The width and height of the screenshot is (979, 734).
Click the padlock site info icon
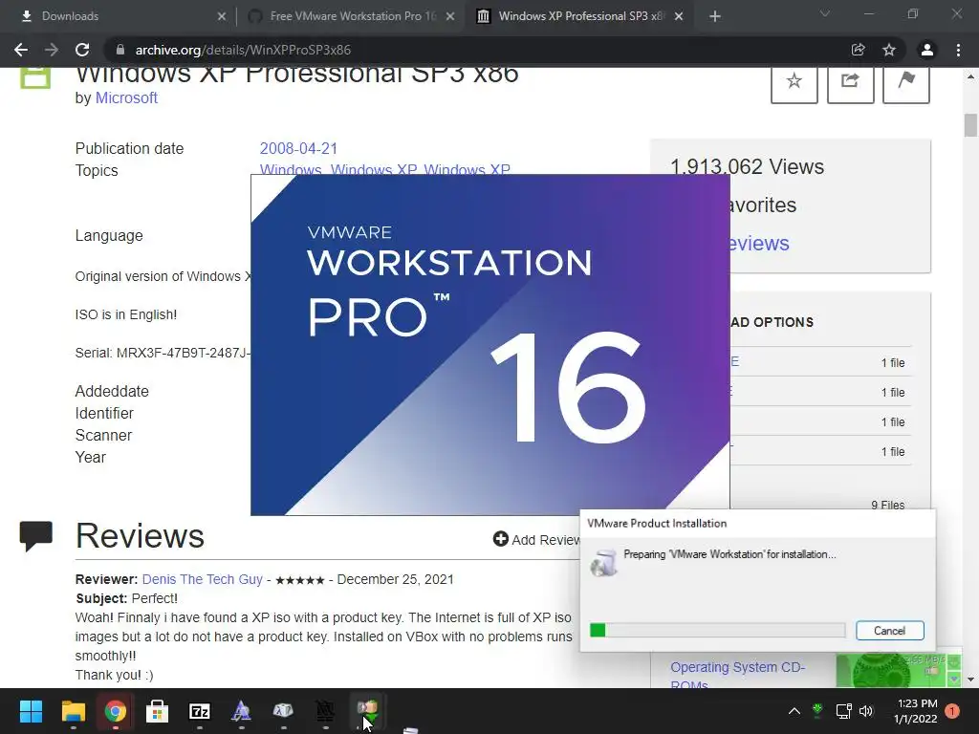tap(120, 50)
